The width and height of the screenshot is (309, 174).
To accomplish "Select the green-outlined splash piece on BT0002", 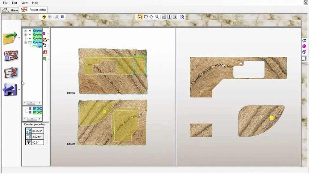I will coord(140,65).
